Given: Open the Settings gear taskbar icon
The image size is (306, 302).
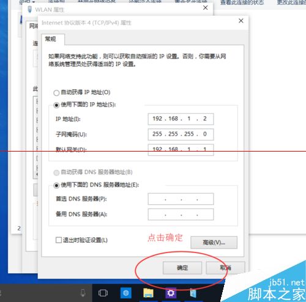Looking at the screenshot, I should pos(171,293).
